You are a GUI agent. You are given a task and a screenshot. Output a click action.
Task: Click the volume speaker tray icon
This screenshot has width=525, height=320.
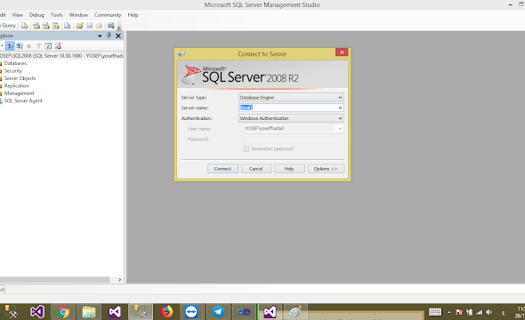(x=489, y=312)
